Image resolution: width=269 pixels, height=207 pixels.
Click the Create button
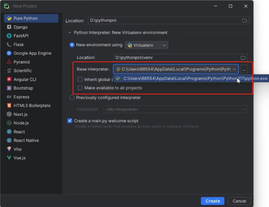pyautogui.click(x=212, y=201)
